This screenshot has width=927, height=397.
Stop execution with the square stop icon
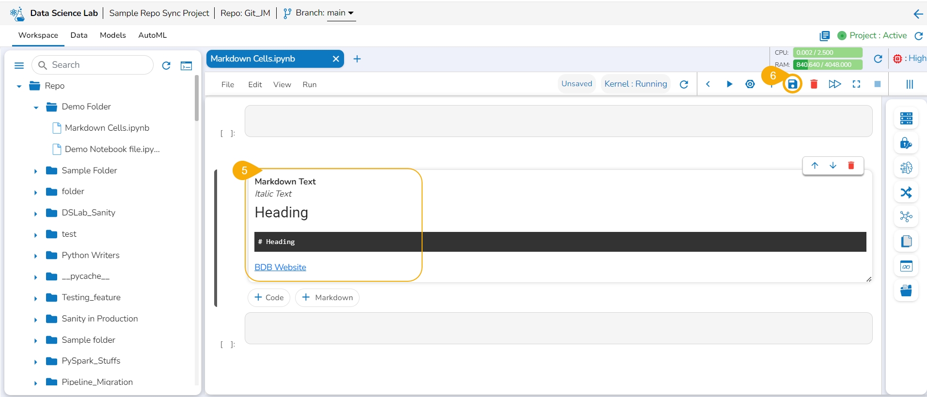878,84
